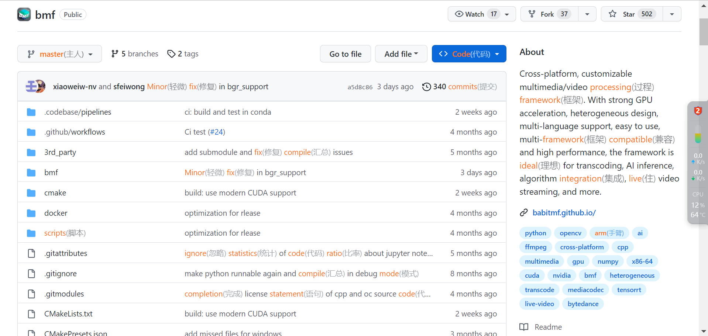Click the tag icon beside 2 tags
Viewport: 708px width, 336px height.
coord(171,54)
